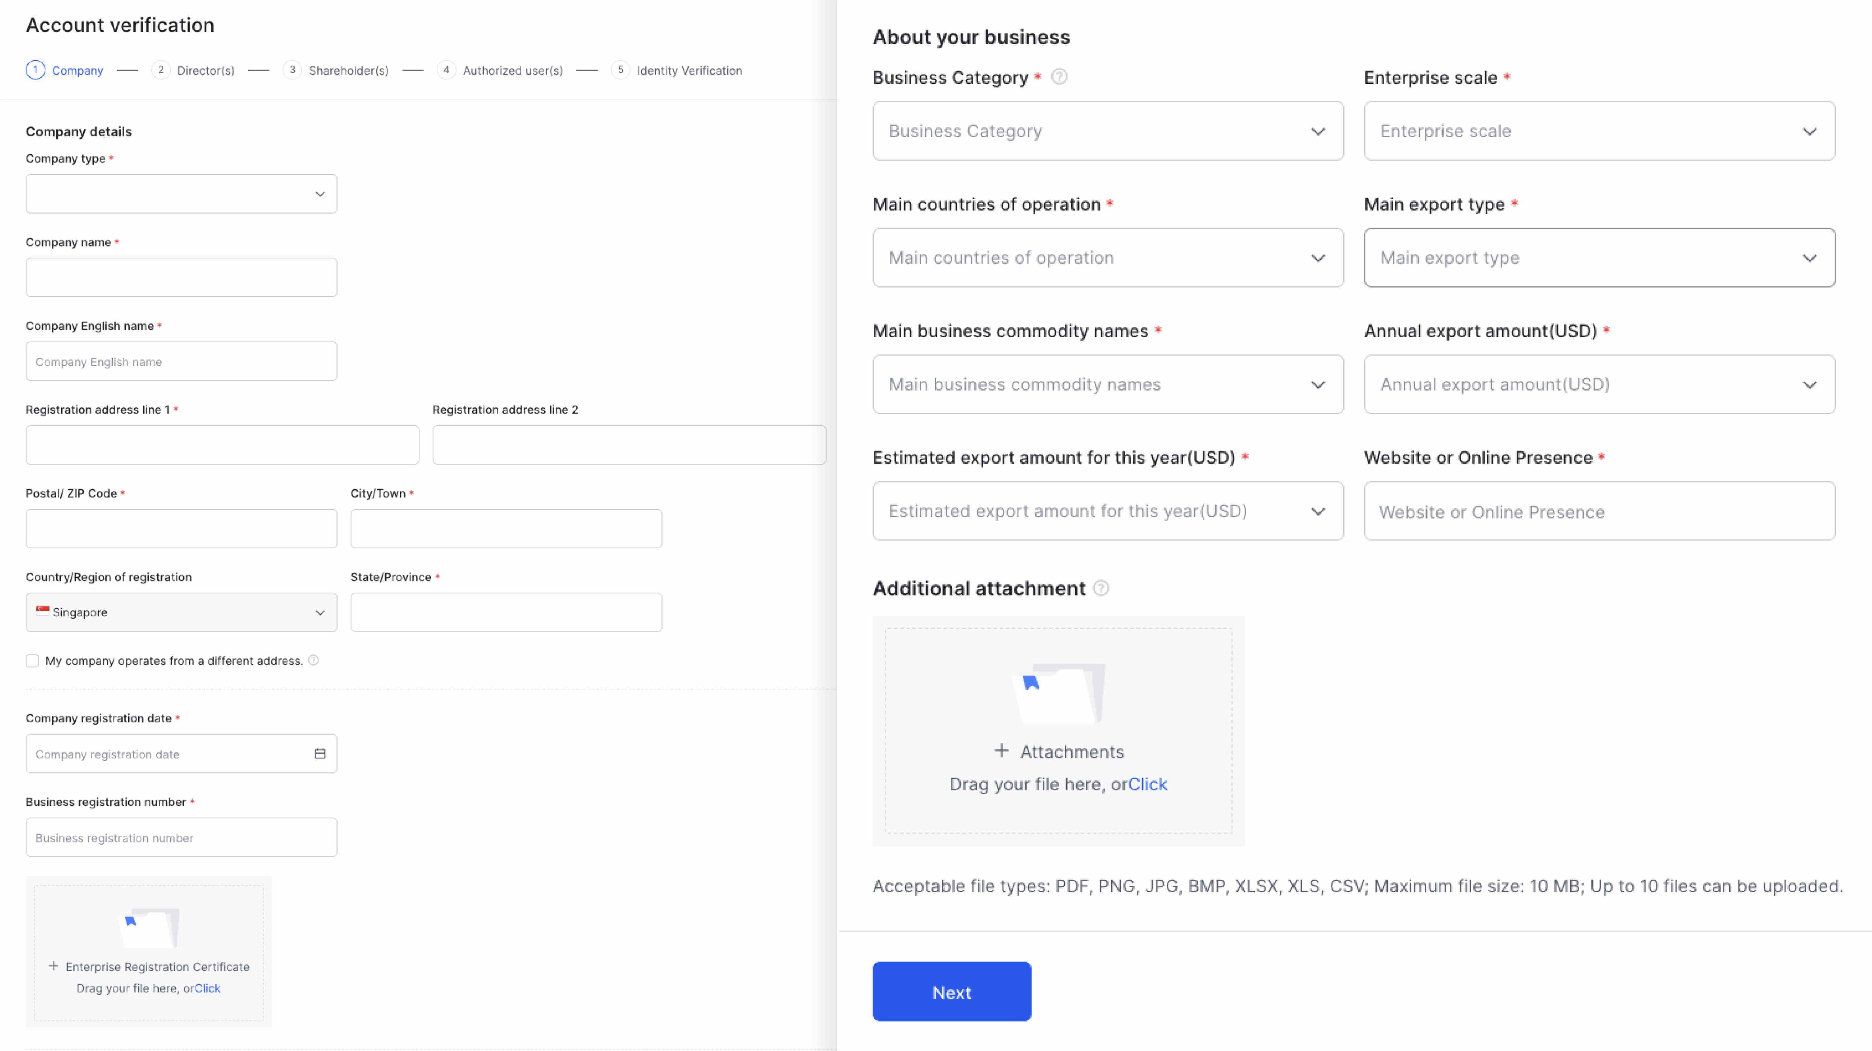Expand Annual export amount(USD) dropdown
1872x1051 pixels.
pos(1599,385)
